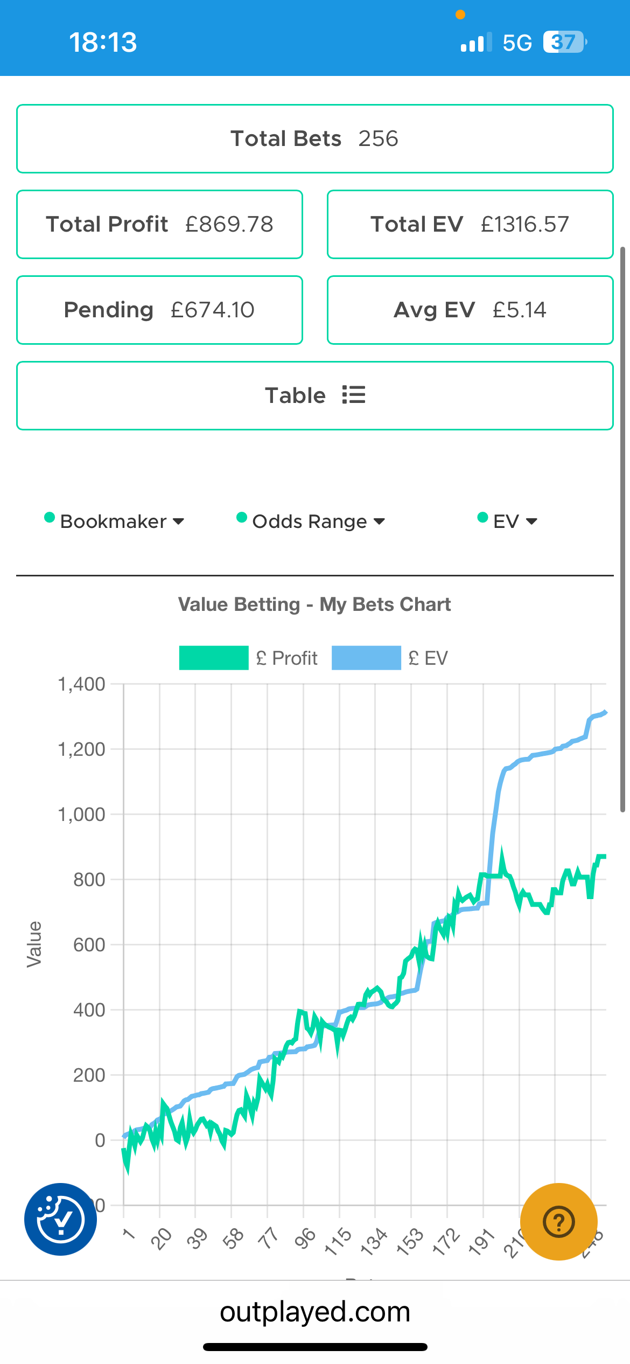
Task: Open the Odds Range filter dropdown
Action: pyautogui.click(x=311, y=521)
